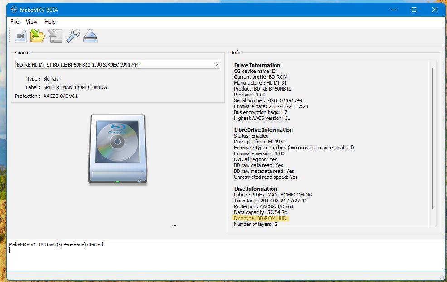Click the LibreDrive Information heading

coord(263,130)
